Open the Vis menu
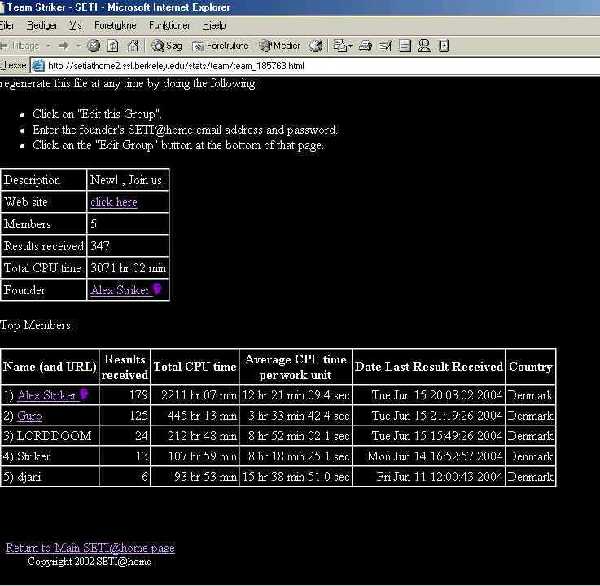600x586 pixels. pos(76,25)
